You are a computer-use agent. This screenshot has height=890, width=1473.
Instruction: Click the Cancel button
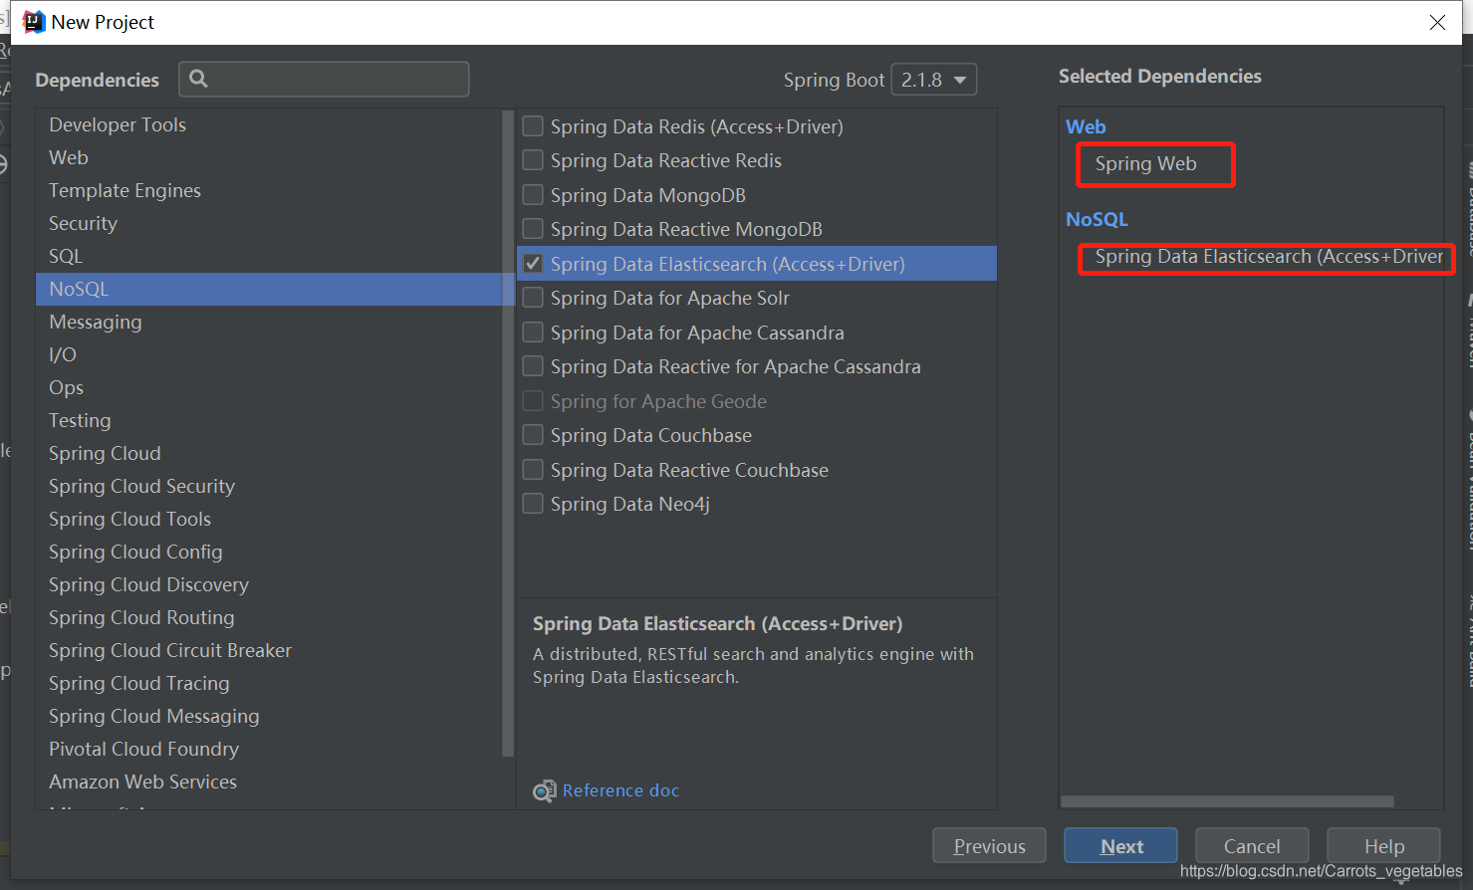click(1252, 846)
